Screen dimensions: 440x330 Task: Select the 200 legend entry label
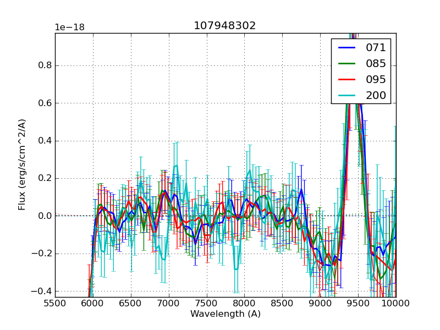(x=376, y=96)
